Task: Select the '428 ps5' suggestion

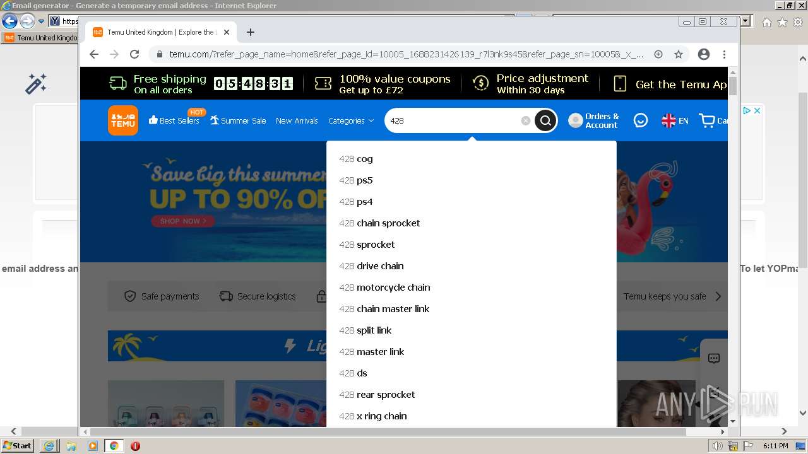Action: pos(471,180)
